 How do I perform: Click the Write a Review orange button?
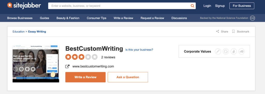point(85,77)
